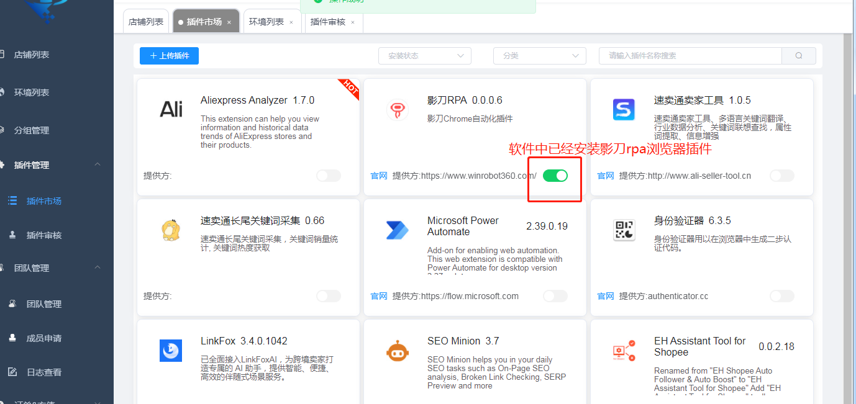The image size is (856, 404).
Task: Click the Aliexpress Analyzer 1.7.0 title
Action: tap(258, 100)
